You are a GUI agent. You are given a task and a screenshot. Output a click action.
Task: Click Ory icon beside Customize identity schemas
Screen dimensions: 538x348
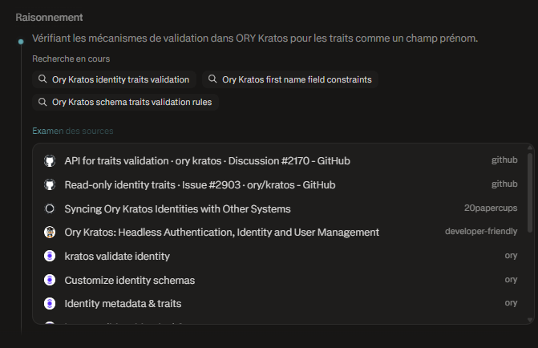click(x=49, y=280)
